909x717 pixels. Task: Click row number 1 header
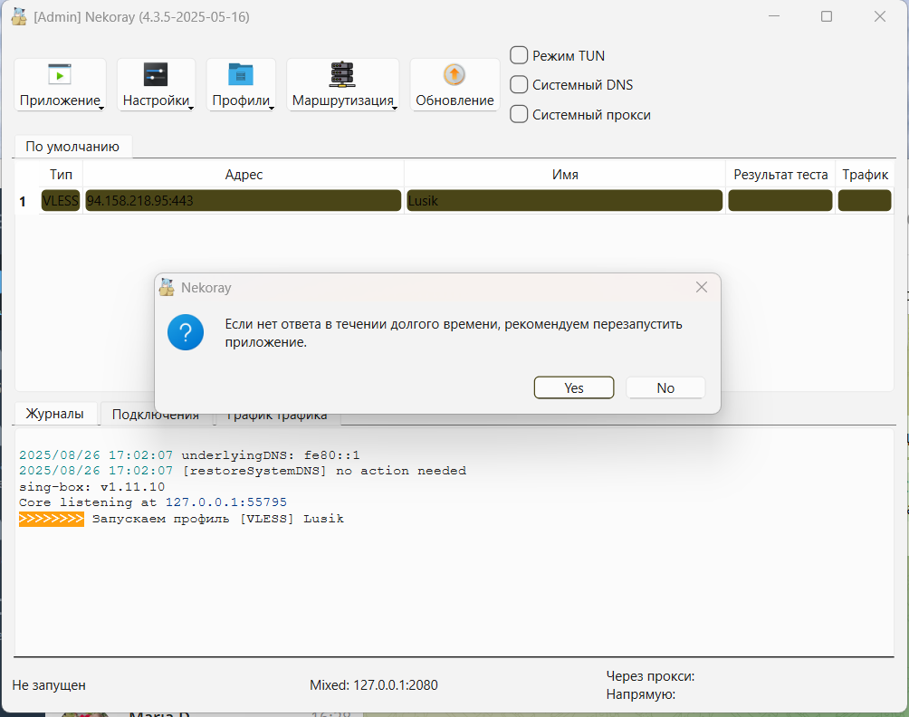24,201
